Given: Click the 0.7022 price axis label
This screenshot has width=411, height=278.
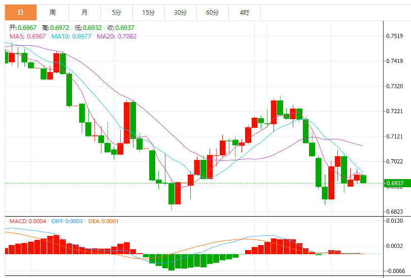Looking at the screenshot, I should tap(395, 161).
